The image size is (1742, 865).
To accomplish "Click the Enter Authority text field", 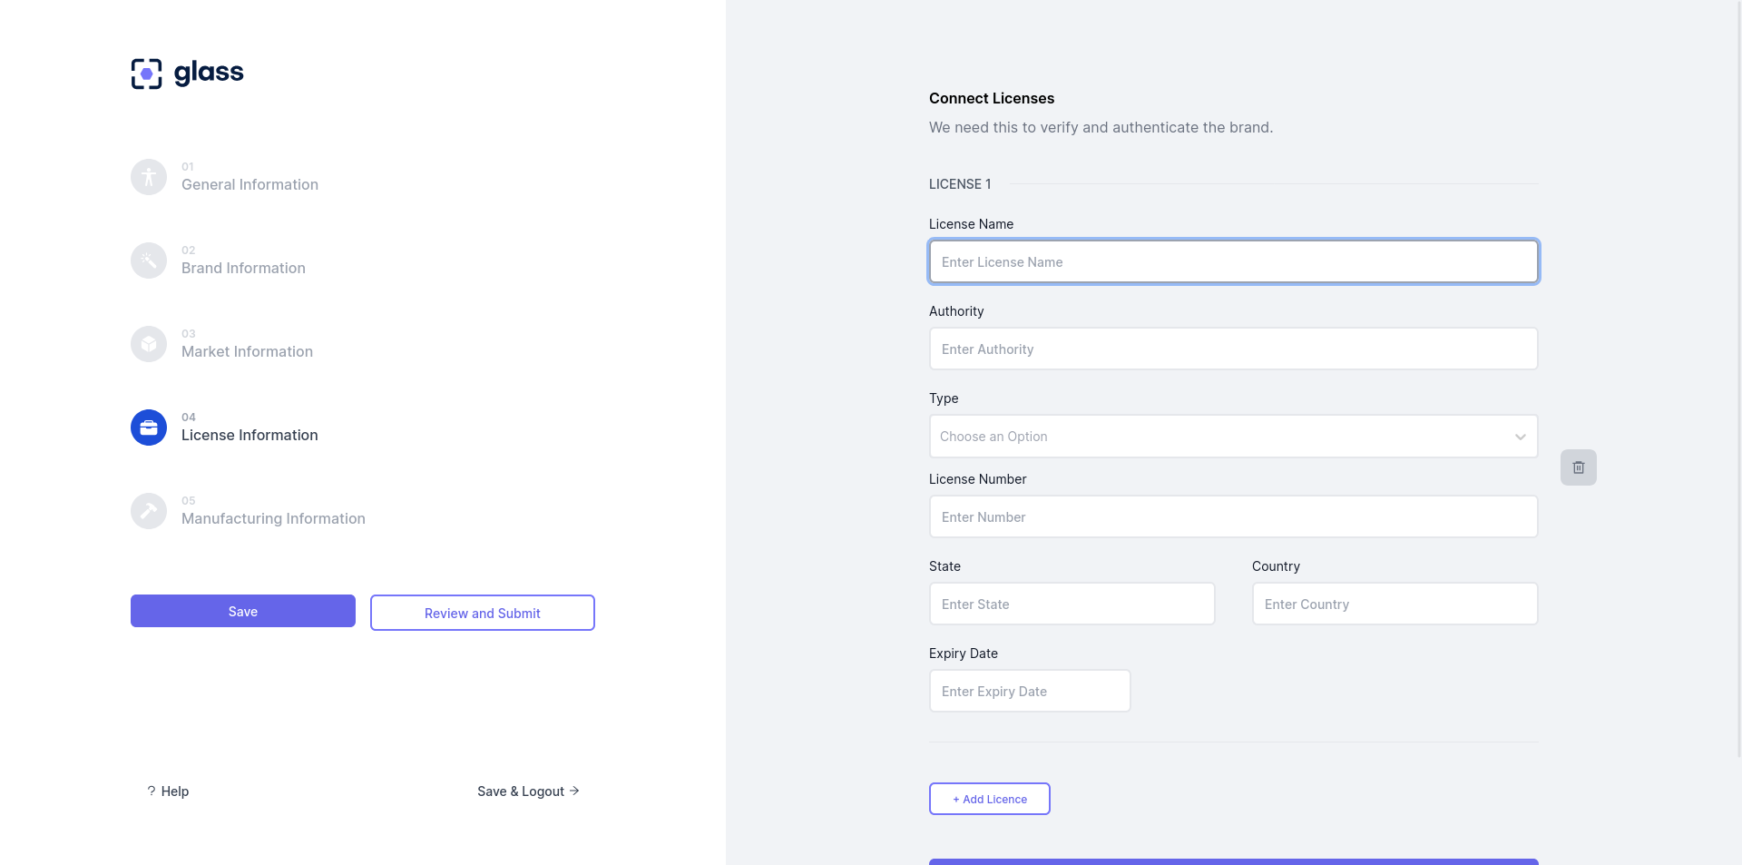I will point(1233,349).
